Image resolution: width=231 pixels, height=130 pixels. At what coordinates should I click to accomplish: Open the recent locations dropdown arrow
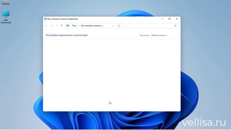pyautogui.click(x=57, y=26)
